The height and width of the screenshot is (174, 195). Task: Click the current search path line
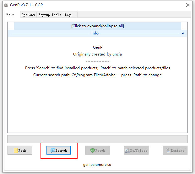pos(97,75)
